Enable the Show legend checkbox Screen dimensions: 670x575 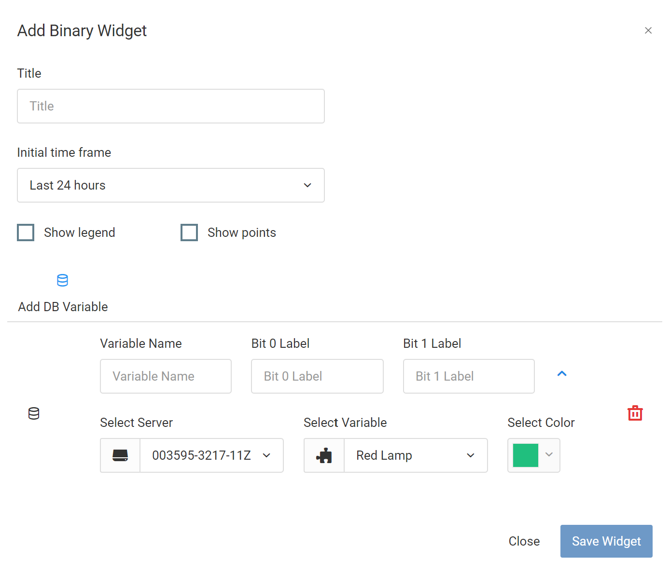click(x=26, y=233)
